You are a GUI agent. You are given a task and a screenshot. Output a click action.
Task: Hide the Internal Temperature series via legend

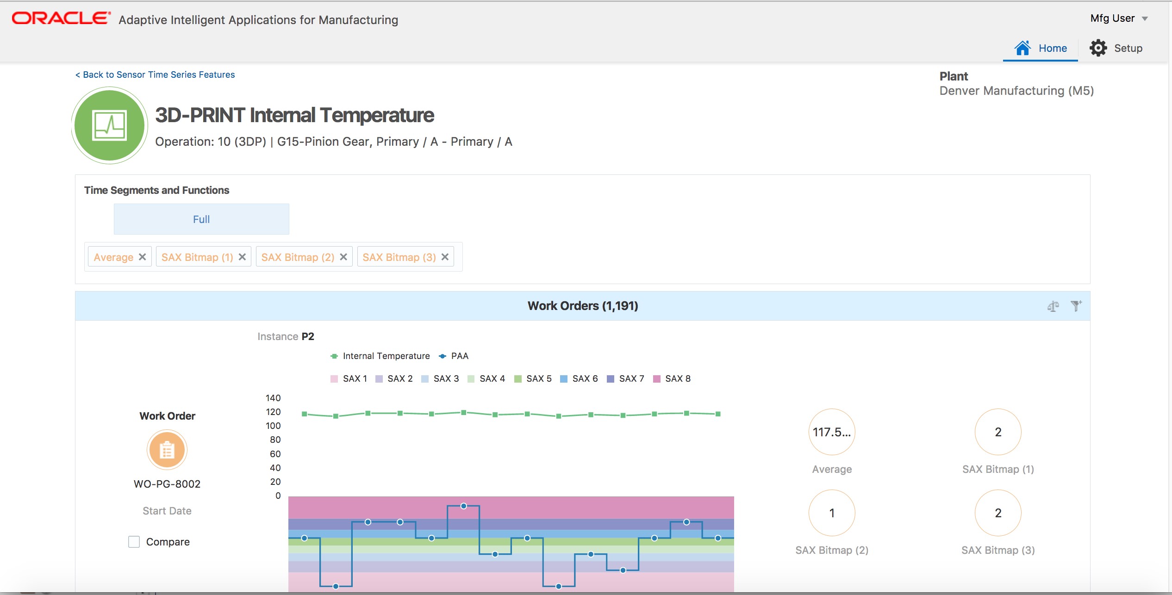coord(386,356)
